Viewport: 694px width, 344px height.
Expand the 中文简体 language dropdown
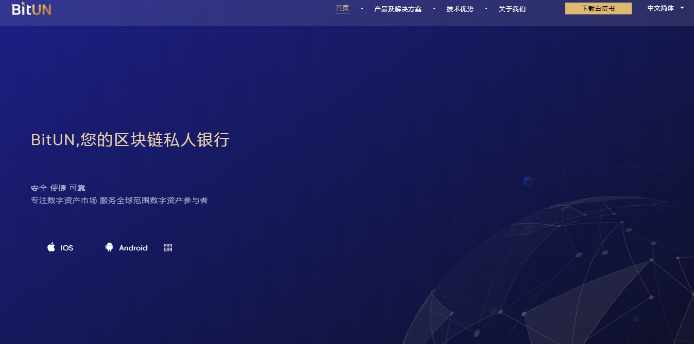pos(665,8)
